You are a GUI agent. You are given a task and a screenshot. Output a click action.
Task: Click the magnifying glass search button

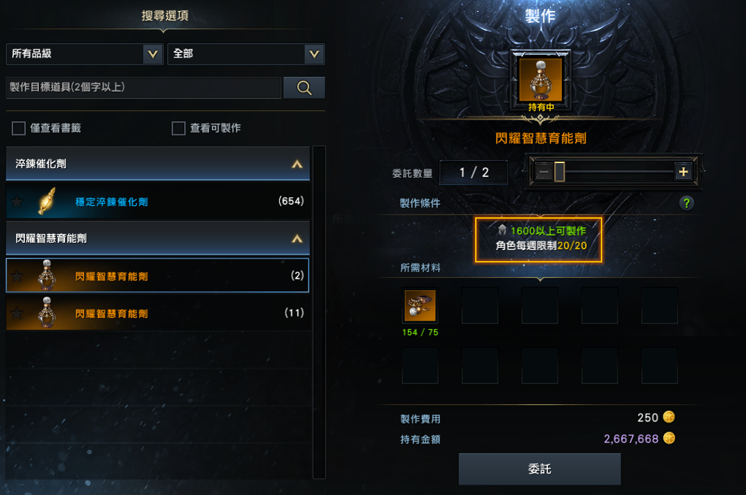coord(304,87)
